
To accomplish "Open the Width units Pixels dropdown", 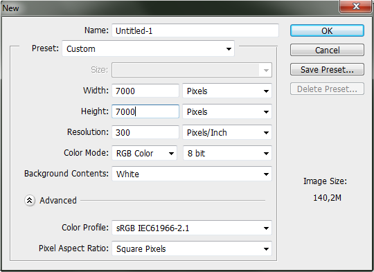I will [227, 91].
